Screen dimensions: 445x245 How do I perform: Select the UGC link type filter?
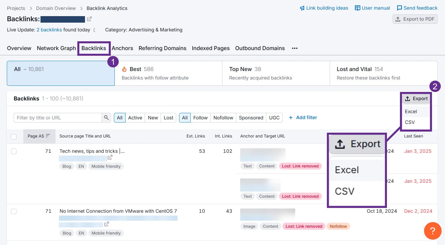[x=274, y=118]
